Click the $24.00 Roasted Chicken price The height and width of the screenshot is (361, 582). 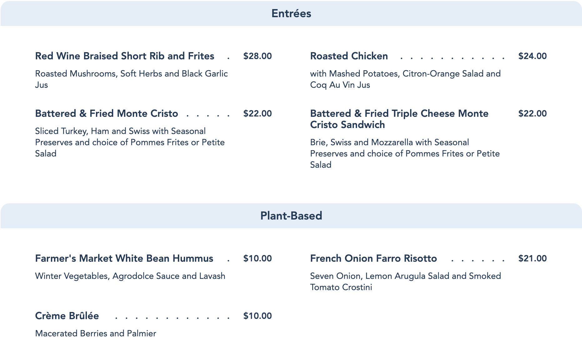pyautogui.click(x=532, y=56)
